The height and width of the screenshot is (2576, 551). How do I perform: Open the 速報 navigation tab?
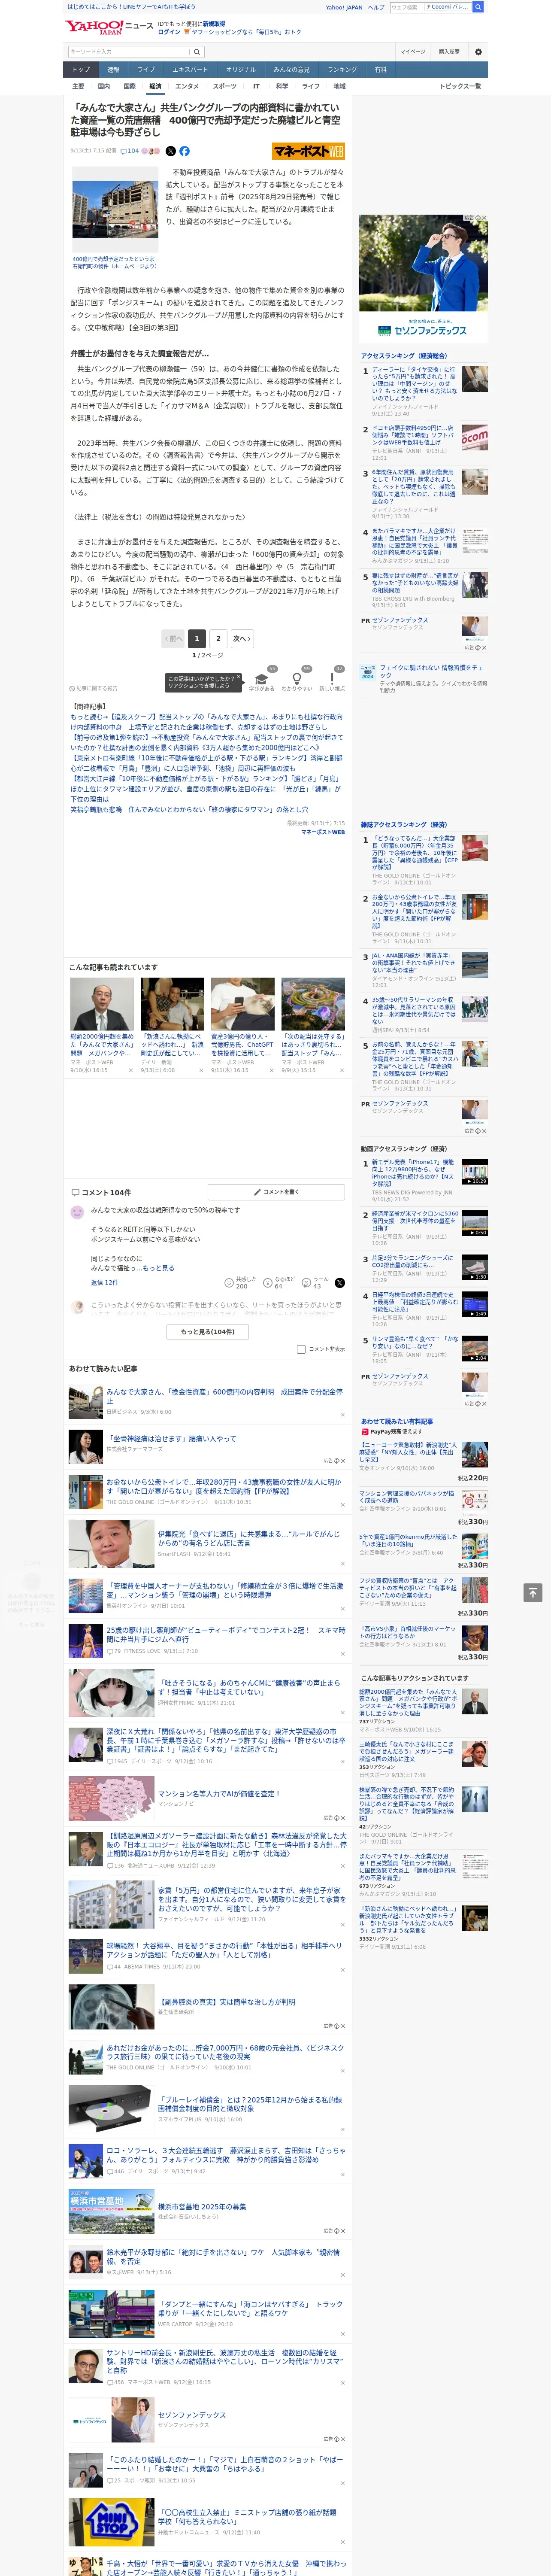pos(113,70)
